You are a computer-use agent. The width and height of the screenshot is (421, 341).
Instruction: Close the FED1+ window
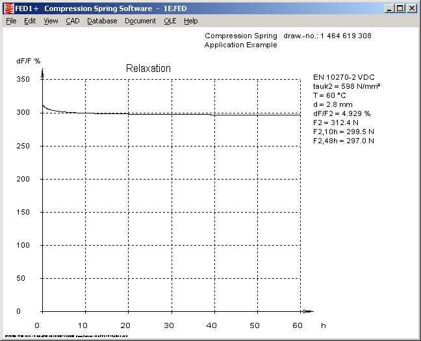click(411, 8)
